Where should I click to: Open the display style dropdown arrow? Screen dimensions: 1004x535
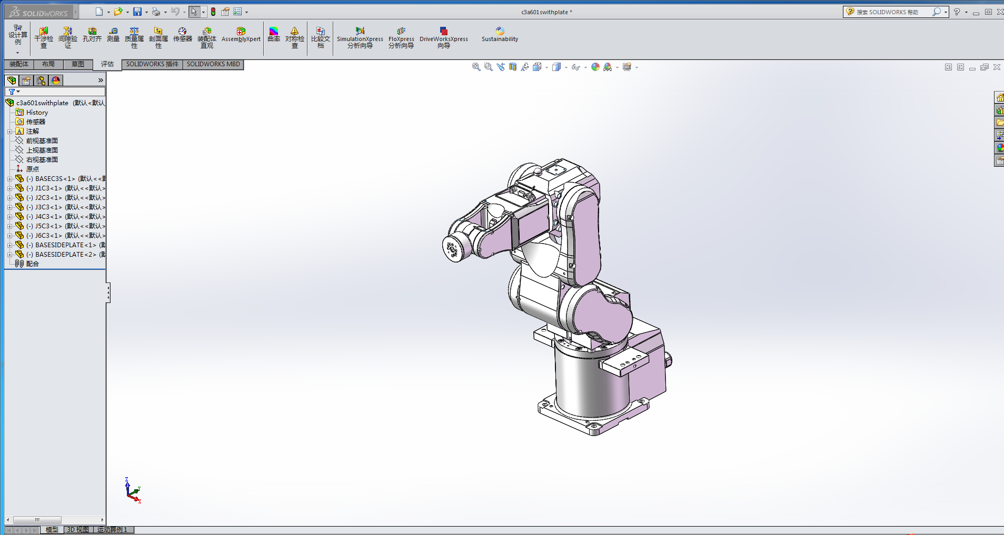point(566,67)
